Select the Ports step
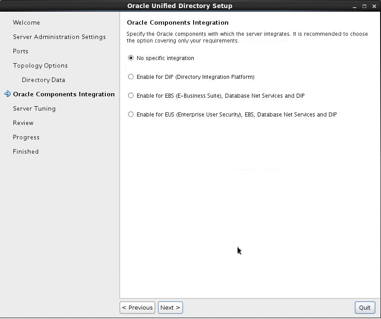The height and width of the screenshot is (319, 381). pyautogui.click(x=21, y=51)
